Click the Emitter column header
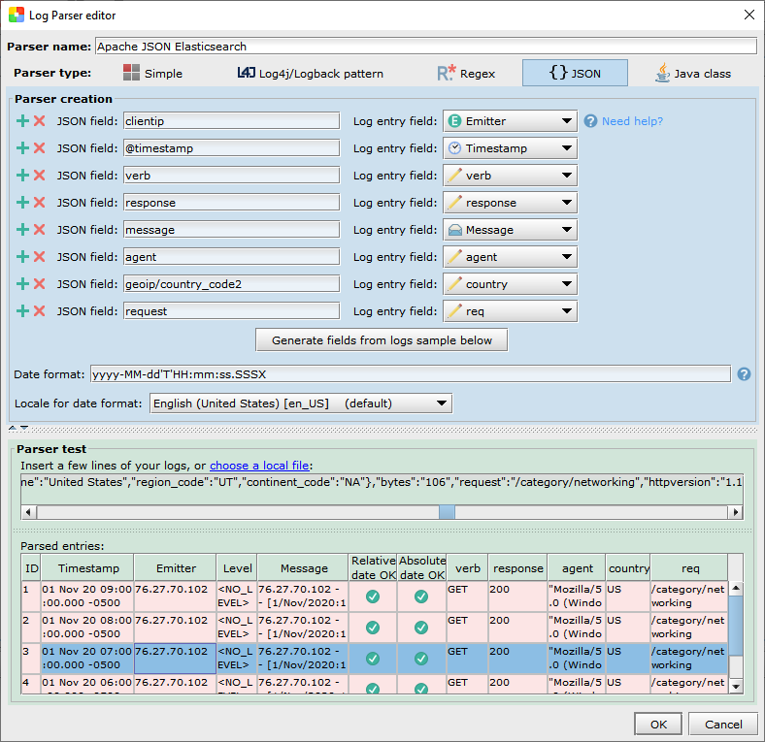 click(176, 568)
